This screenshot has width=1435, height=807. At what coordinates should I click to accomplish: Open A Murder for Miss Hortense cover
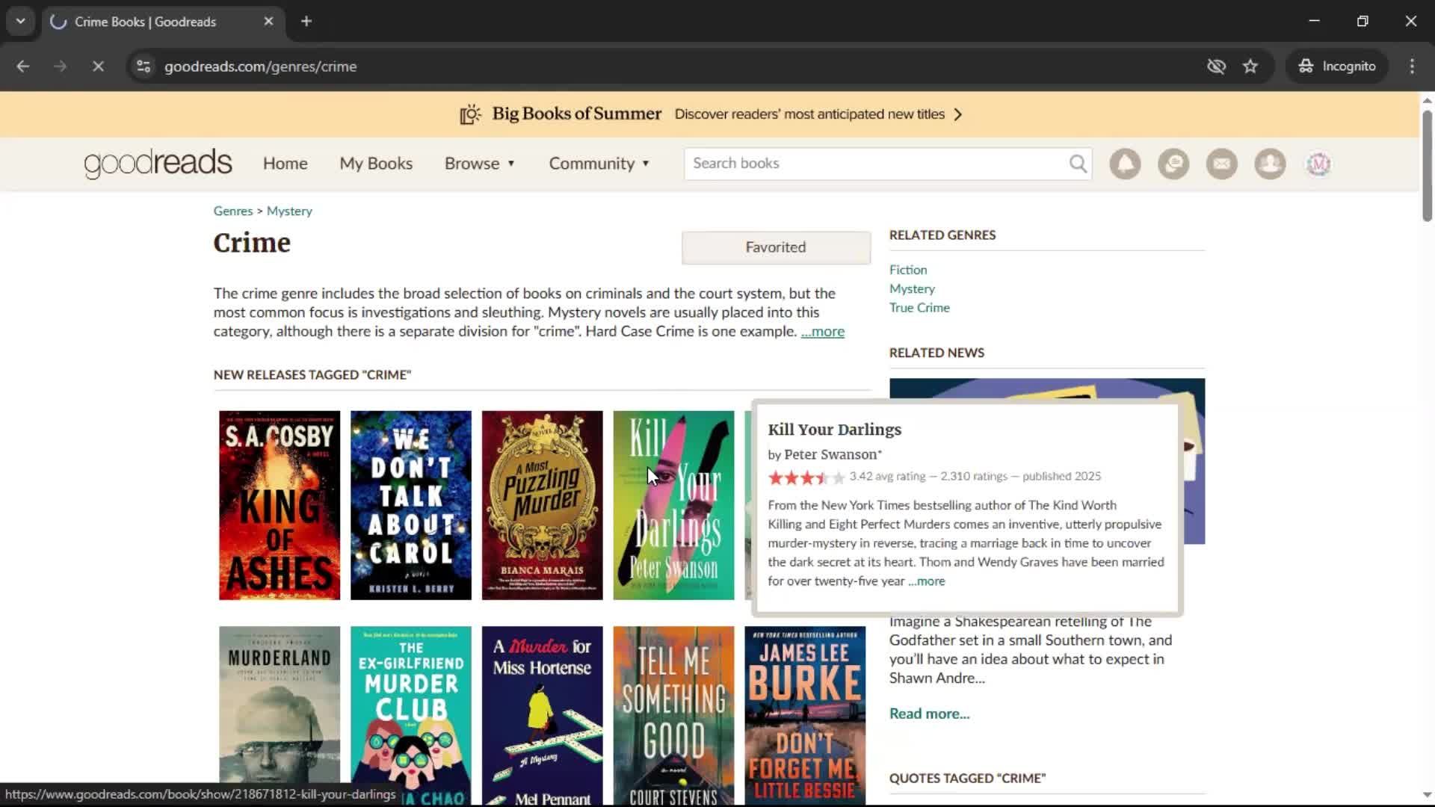pos(543,716)
